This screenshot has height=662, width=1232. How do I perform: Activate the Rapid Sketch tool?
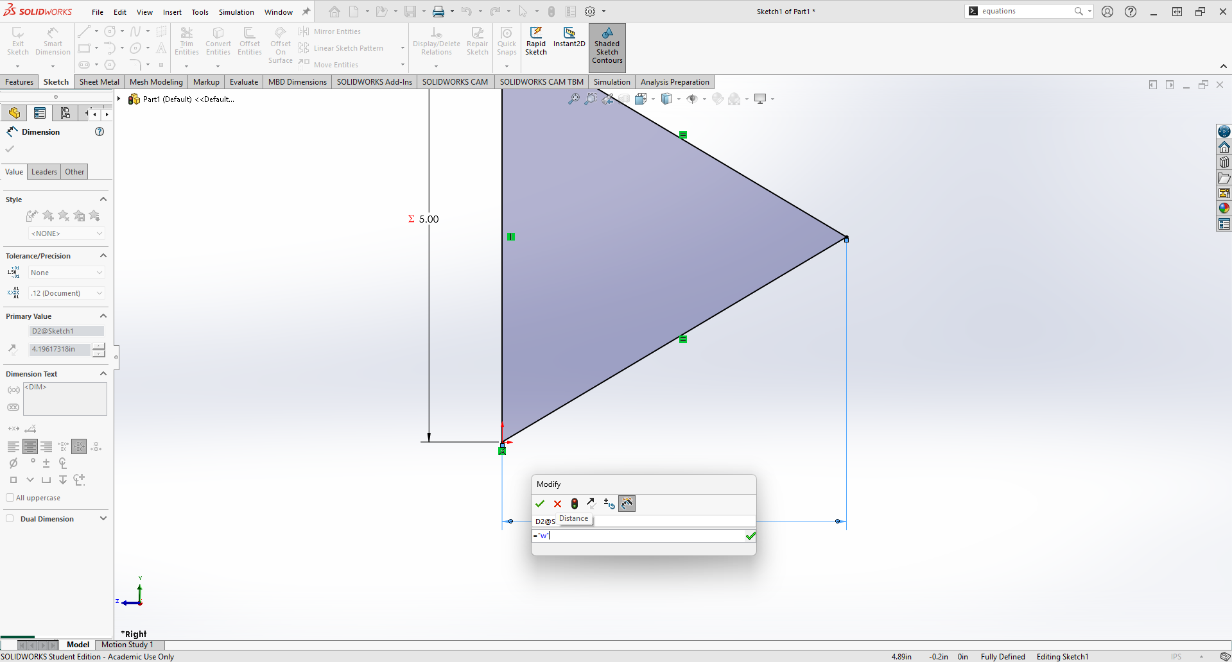(x=536, y=42)
